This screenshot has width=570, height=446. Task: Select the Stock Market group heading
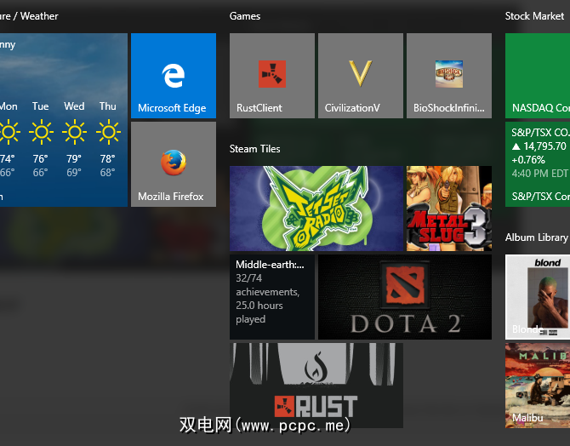click(x=534, y=16)
